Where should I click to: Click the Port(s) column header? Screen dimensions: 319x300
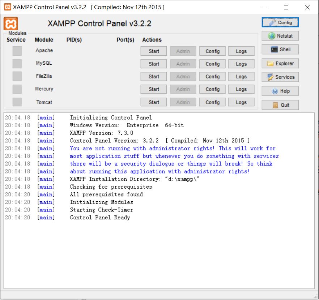(125, 40)
